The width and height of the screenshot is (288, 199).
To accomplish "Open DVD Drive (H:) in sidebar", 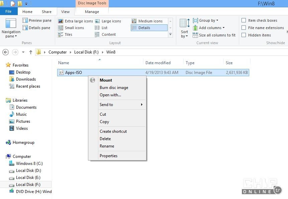I will point(30,191).
